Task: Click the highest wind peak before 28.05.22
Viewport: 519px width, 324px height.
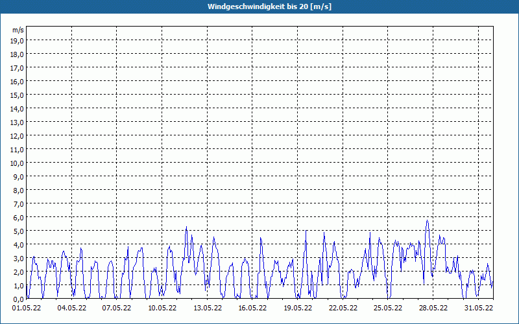Action: pos(427,220)
